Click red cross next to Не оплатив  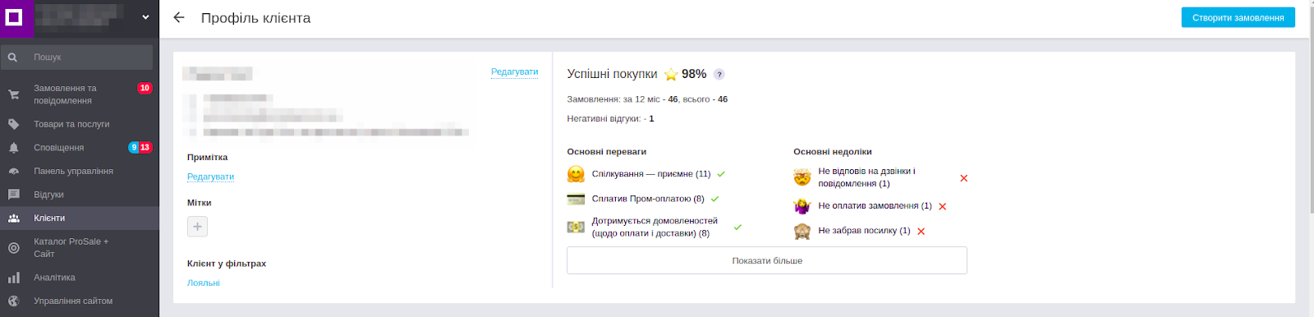coord(943,206)
